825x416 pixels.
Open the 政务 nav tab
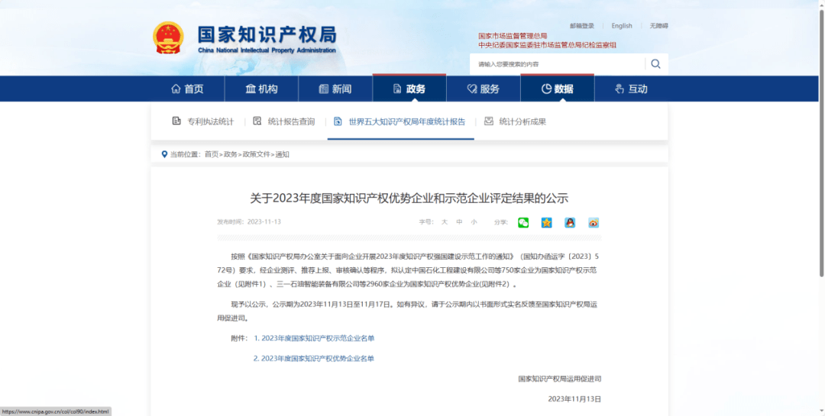409,88
